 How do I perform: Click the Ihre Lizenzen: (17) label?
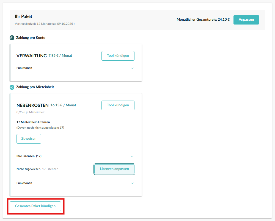click(29, 156)
